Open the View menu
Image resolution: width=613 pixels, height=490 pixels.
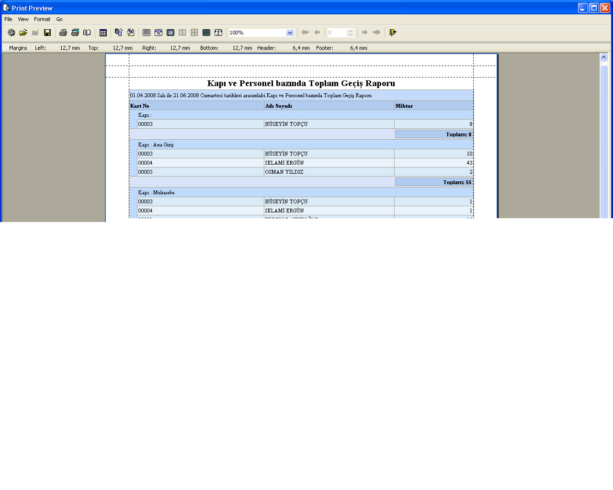pyautogui.click(x=23, y=19)
